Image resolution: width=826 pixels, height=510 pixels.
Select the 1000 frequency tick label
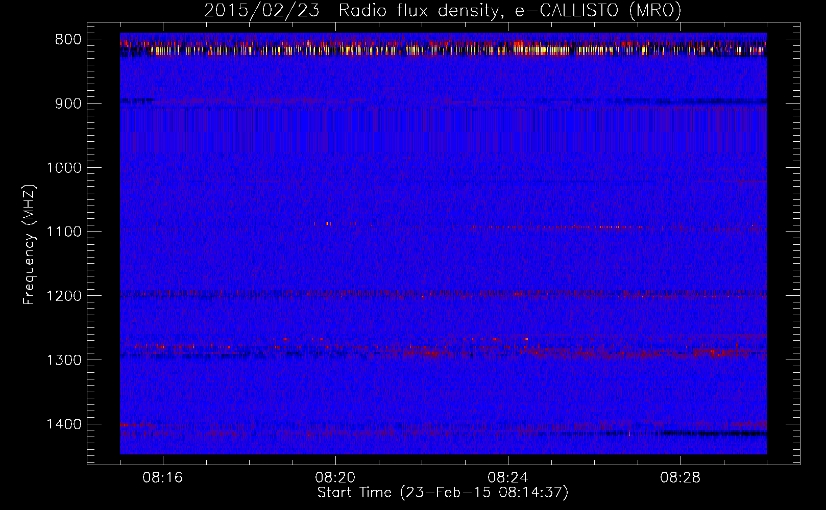click(x=64, y=168)
